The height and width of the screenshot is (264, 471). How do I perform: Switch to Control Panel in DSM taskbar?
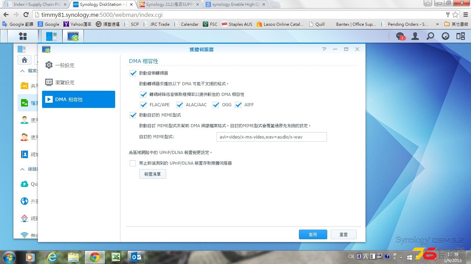[51, 36]
